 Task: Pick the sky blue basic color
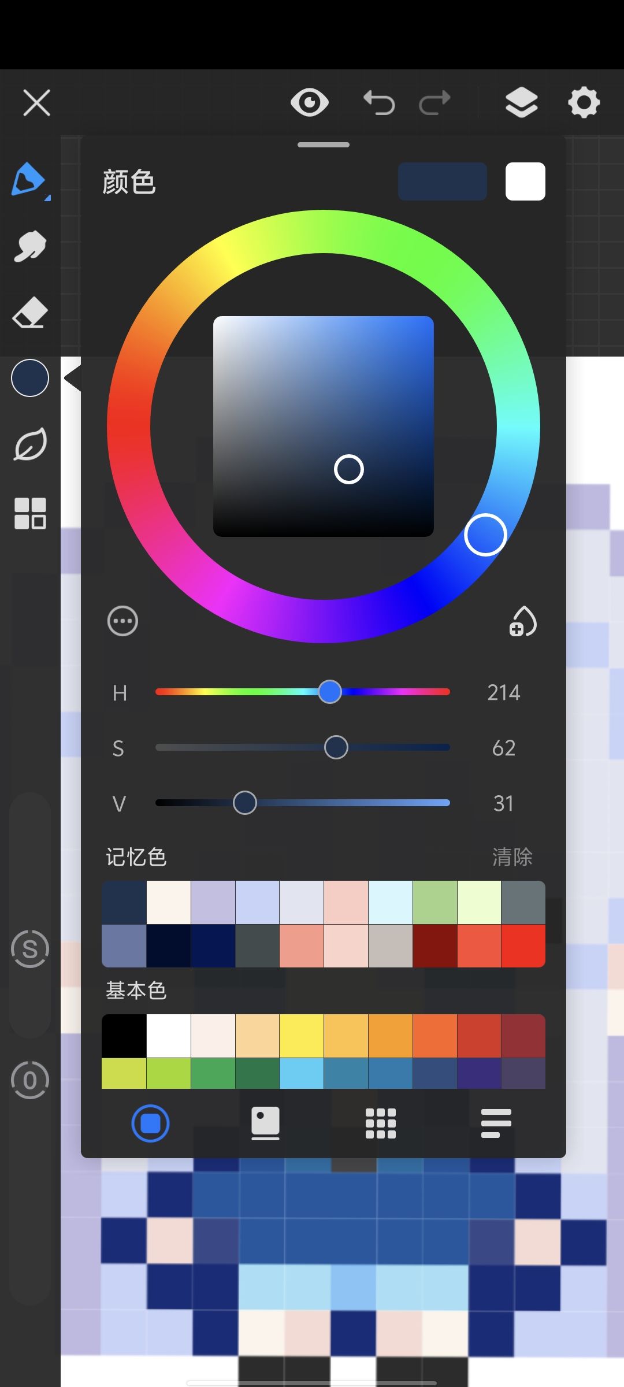point(302,1073)
